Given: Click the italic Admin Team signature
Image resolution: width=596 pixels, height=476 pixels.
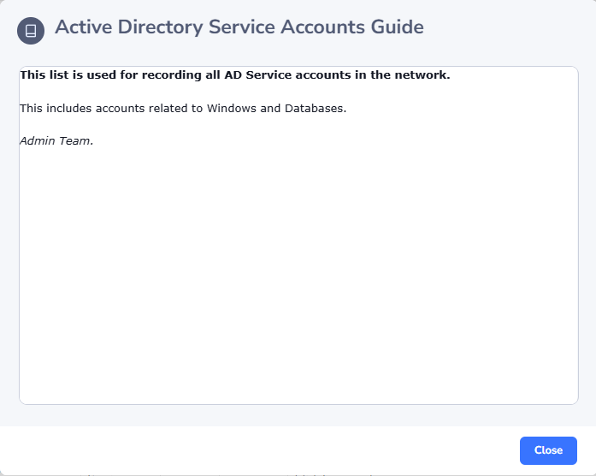Looking at the screenshot, I should [56, 140].
